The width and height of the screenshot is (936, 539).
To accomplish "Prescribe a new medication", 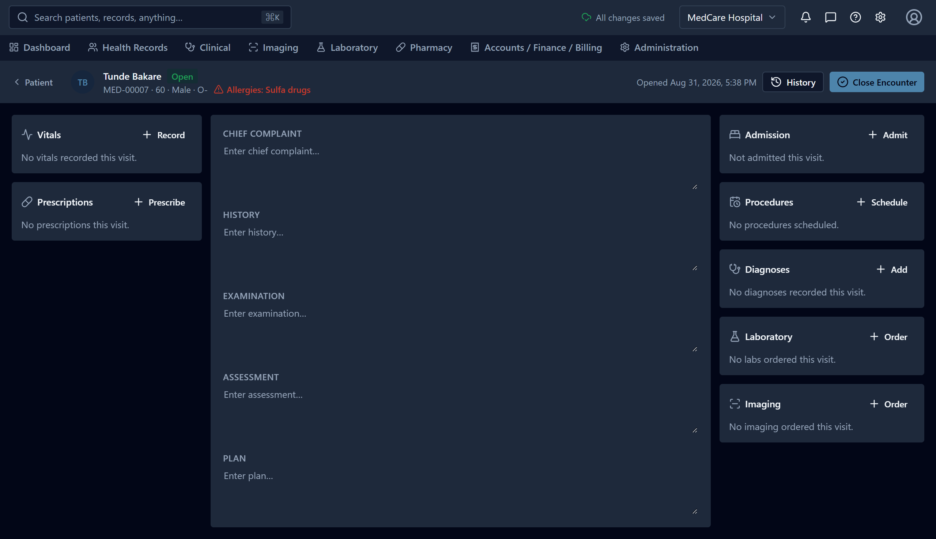I will (159, 202).
